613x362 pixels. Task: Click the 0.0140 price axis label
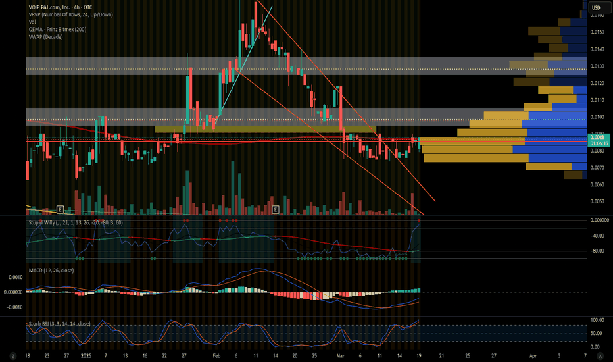[x=597, y=49]
